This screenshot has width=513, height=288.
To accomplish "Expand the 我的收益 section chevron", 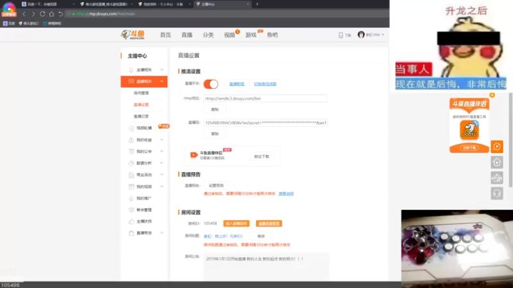I will pos(162,140).
